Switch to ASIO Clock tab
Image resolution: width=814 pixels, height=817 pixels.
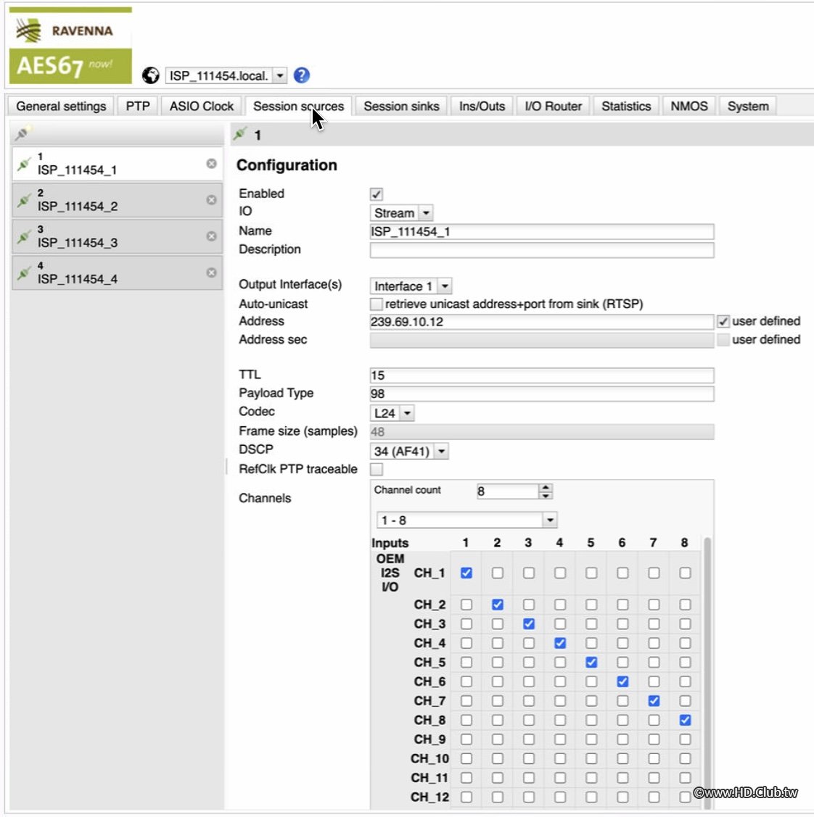(201, 107)
